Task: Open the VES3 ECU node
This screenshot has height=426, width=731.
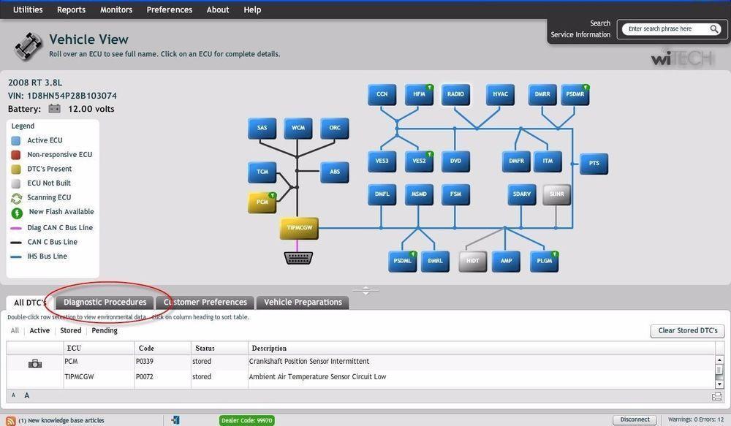Action: [x=382, y=161]
